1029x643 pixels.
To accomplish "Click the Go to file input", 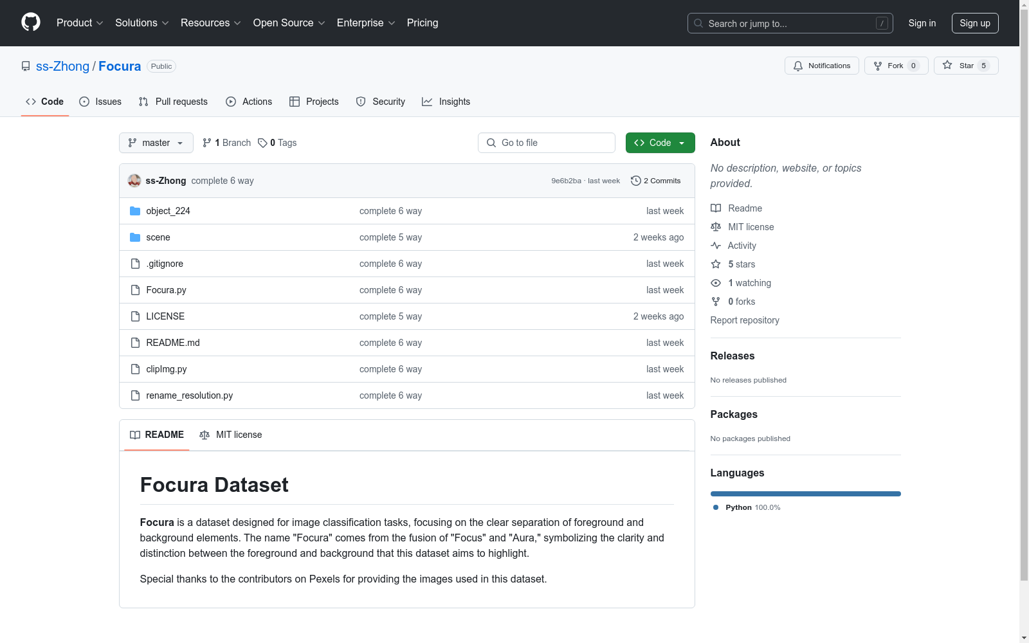I will [x=547, y=143].
